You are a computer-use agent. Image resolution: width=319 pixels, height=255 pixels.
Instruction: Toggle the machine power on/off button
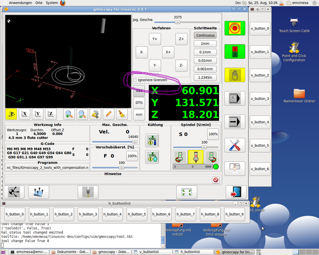click(235, 52)
